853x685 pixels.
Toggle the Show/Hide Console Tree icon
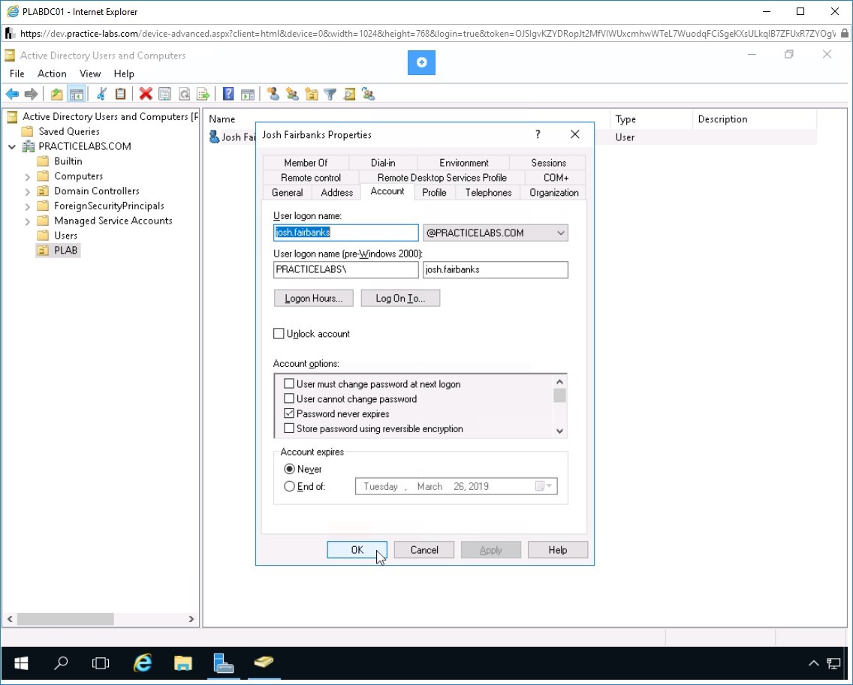point(76,94)
